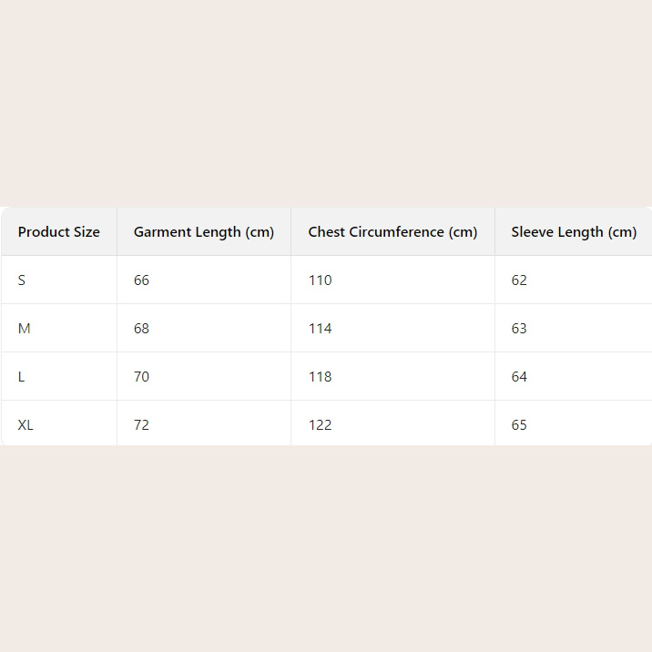Click sleeve length value 65

tap(519, 425)
